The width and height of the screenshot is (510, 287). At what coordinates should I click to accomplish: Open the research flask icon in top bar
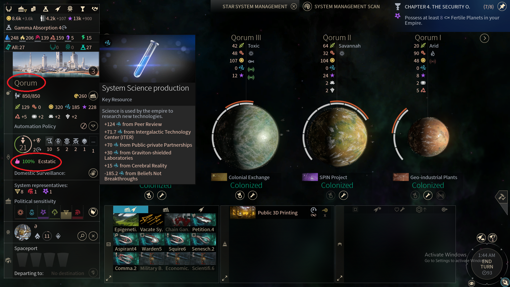pos(46,9)
